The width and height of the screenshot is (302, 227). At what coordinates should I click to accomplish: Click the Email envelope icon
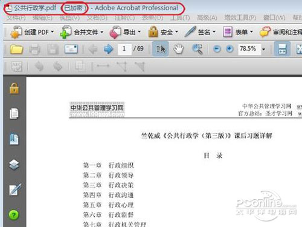coord(71,49)
